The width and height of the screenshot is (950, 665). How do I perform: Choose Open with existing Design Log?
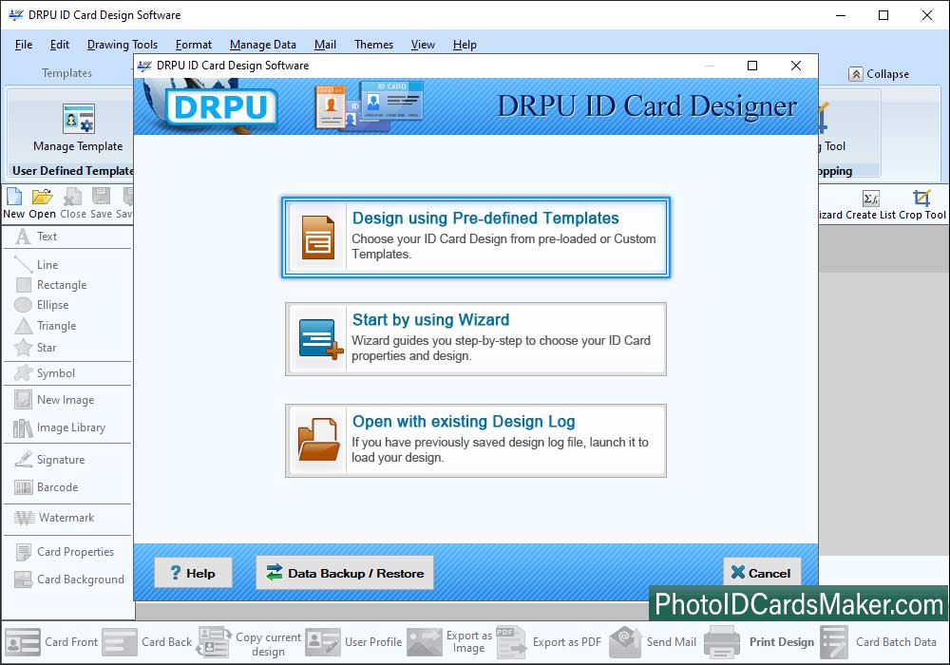[x=476, y=441]
